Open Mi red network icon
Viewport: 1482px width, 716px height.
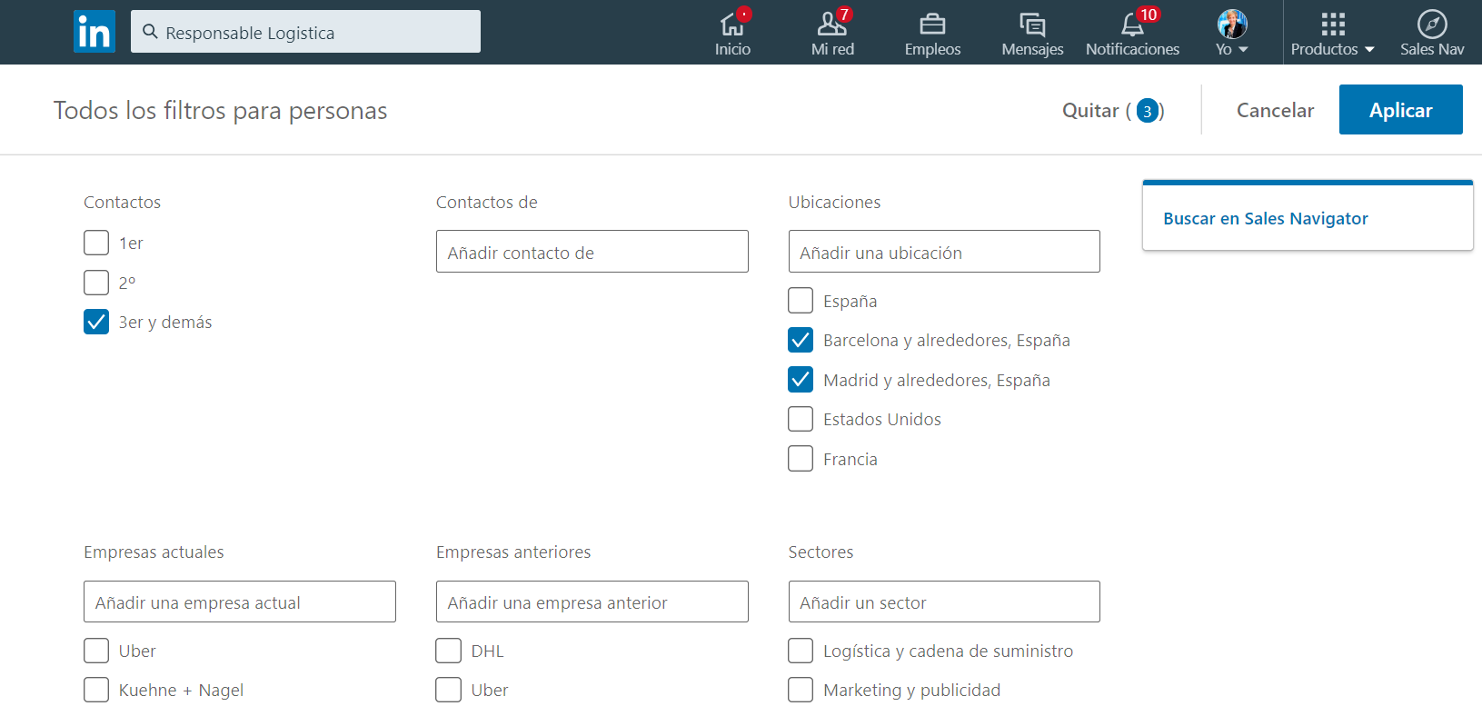click(x=832, y=25)
